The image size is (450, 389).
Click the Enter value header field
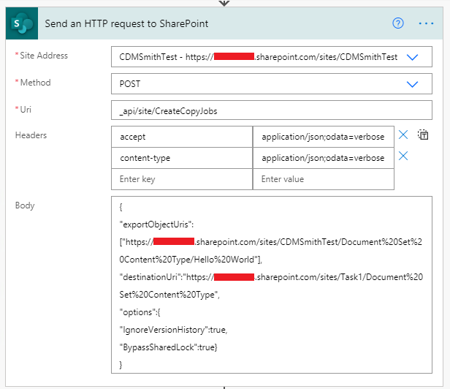324,179
